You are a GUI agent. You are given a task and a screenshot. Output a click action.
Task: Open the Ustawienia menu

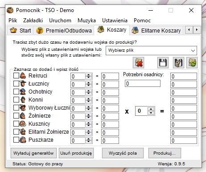[115, 20]
